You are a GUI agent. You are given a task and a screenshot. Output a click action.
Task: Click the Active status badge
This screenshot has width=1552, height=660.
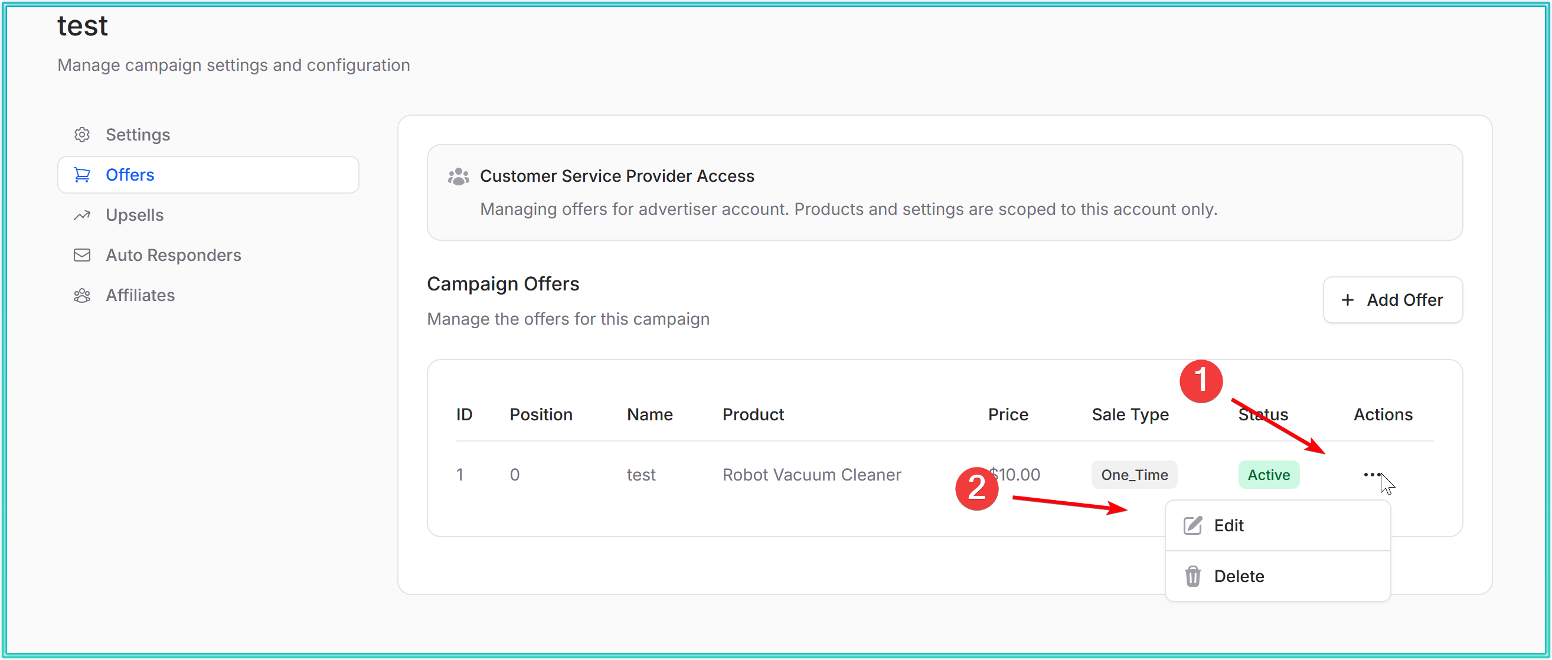1268,475
